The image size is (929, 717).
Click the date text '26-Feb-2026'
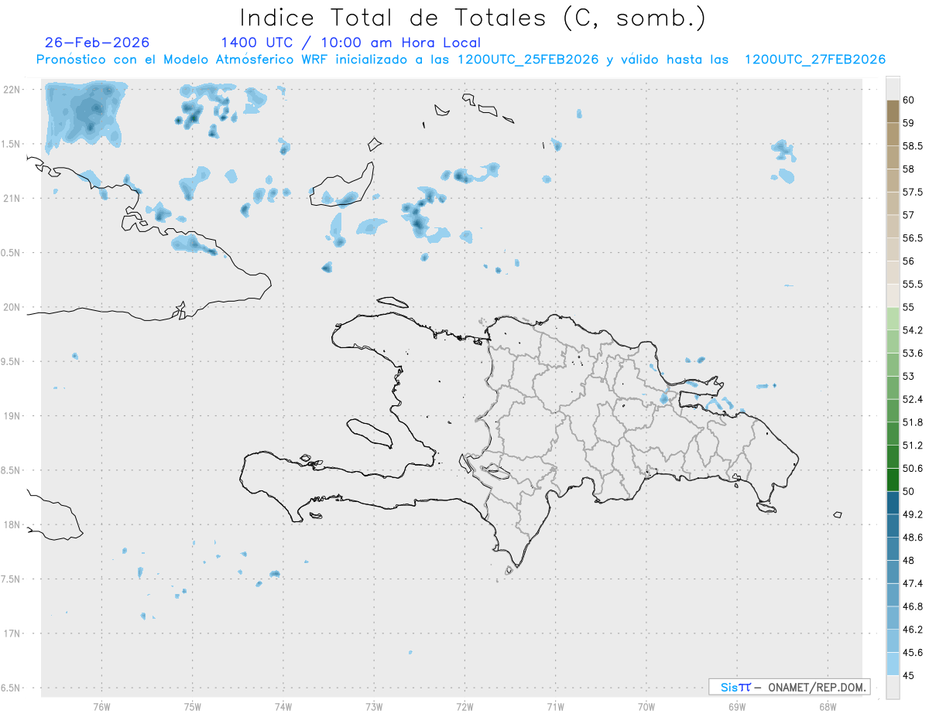point(98,43)
